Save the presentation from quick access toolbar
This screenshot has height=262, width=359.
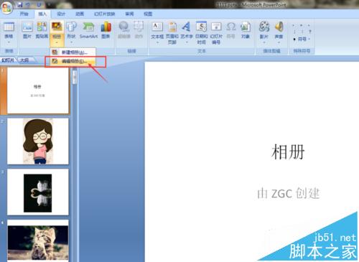point(20,4)
